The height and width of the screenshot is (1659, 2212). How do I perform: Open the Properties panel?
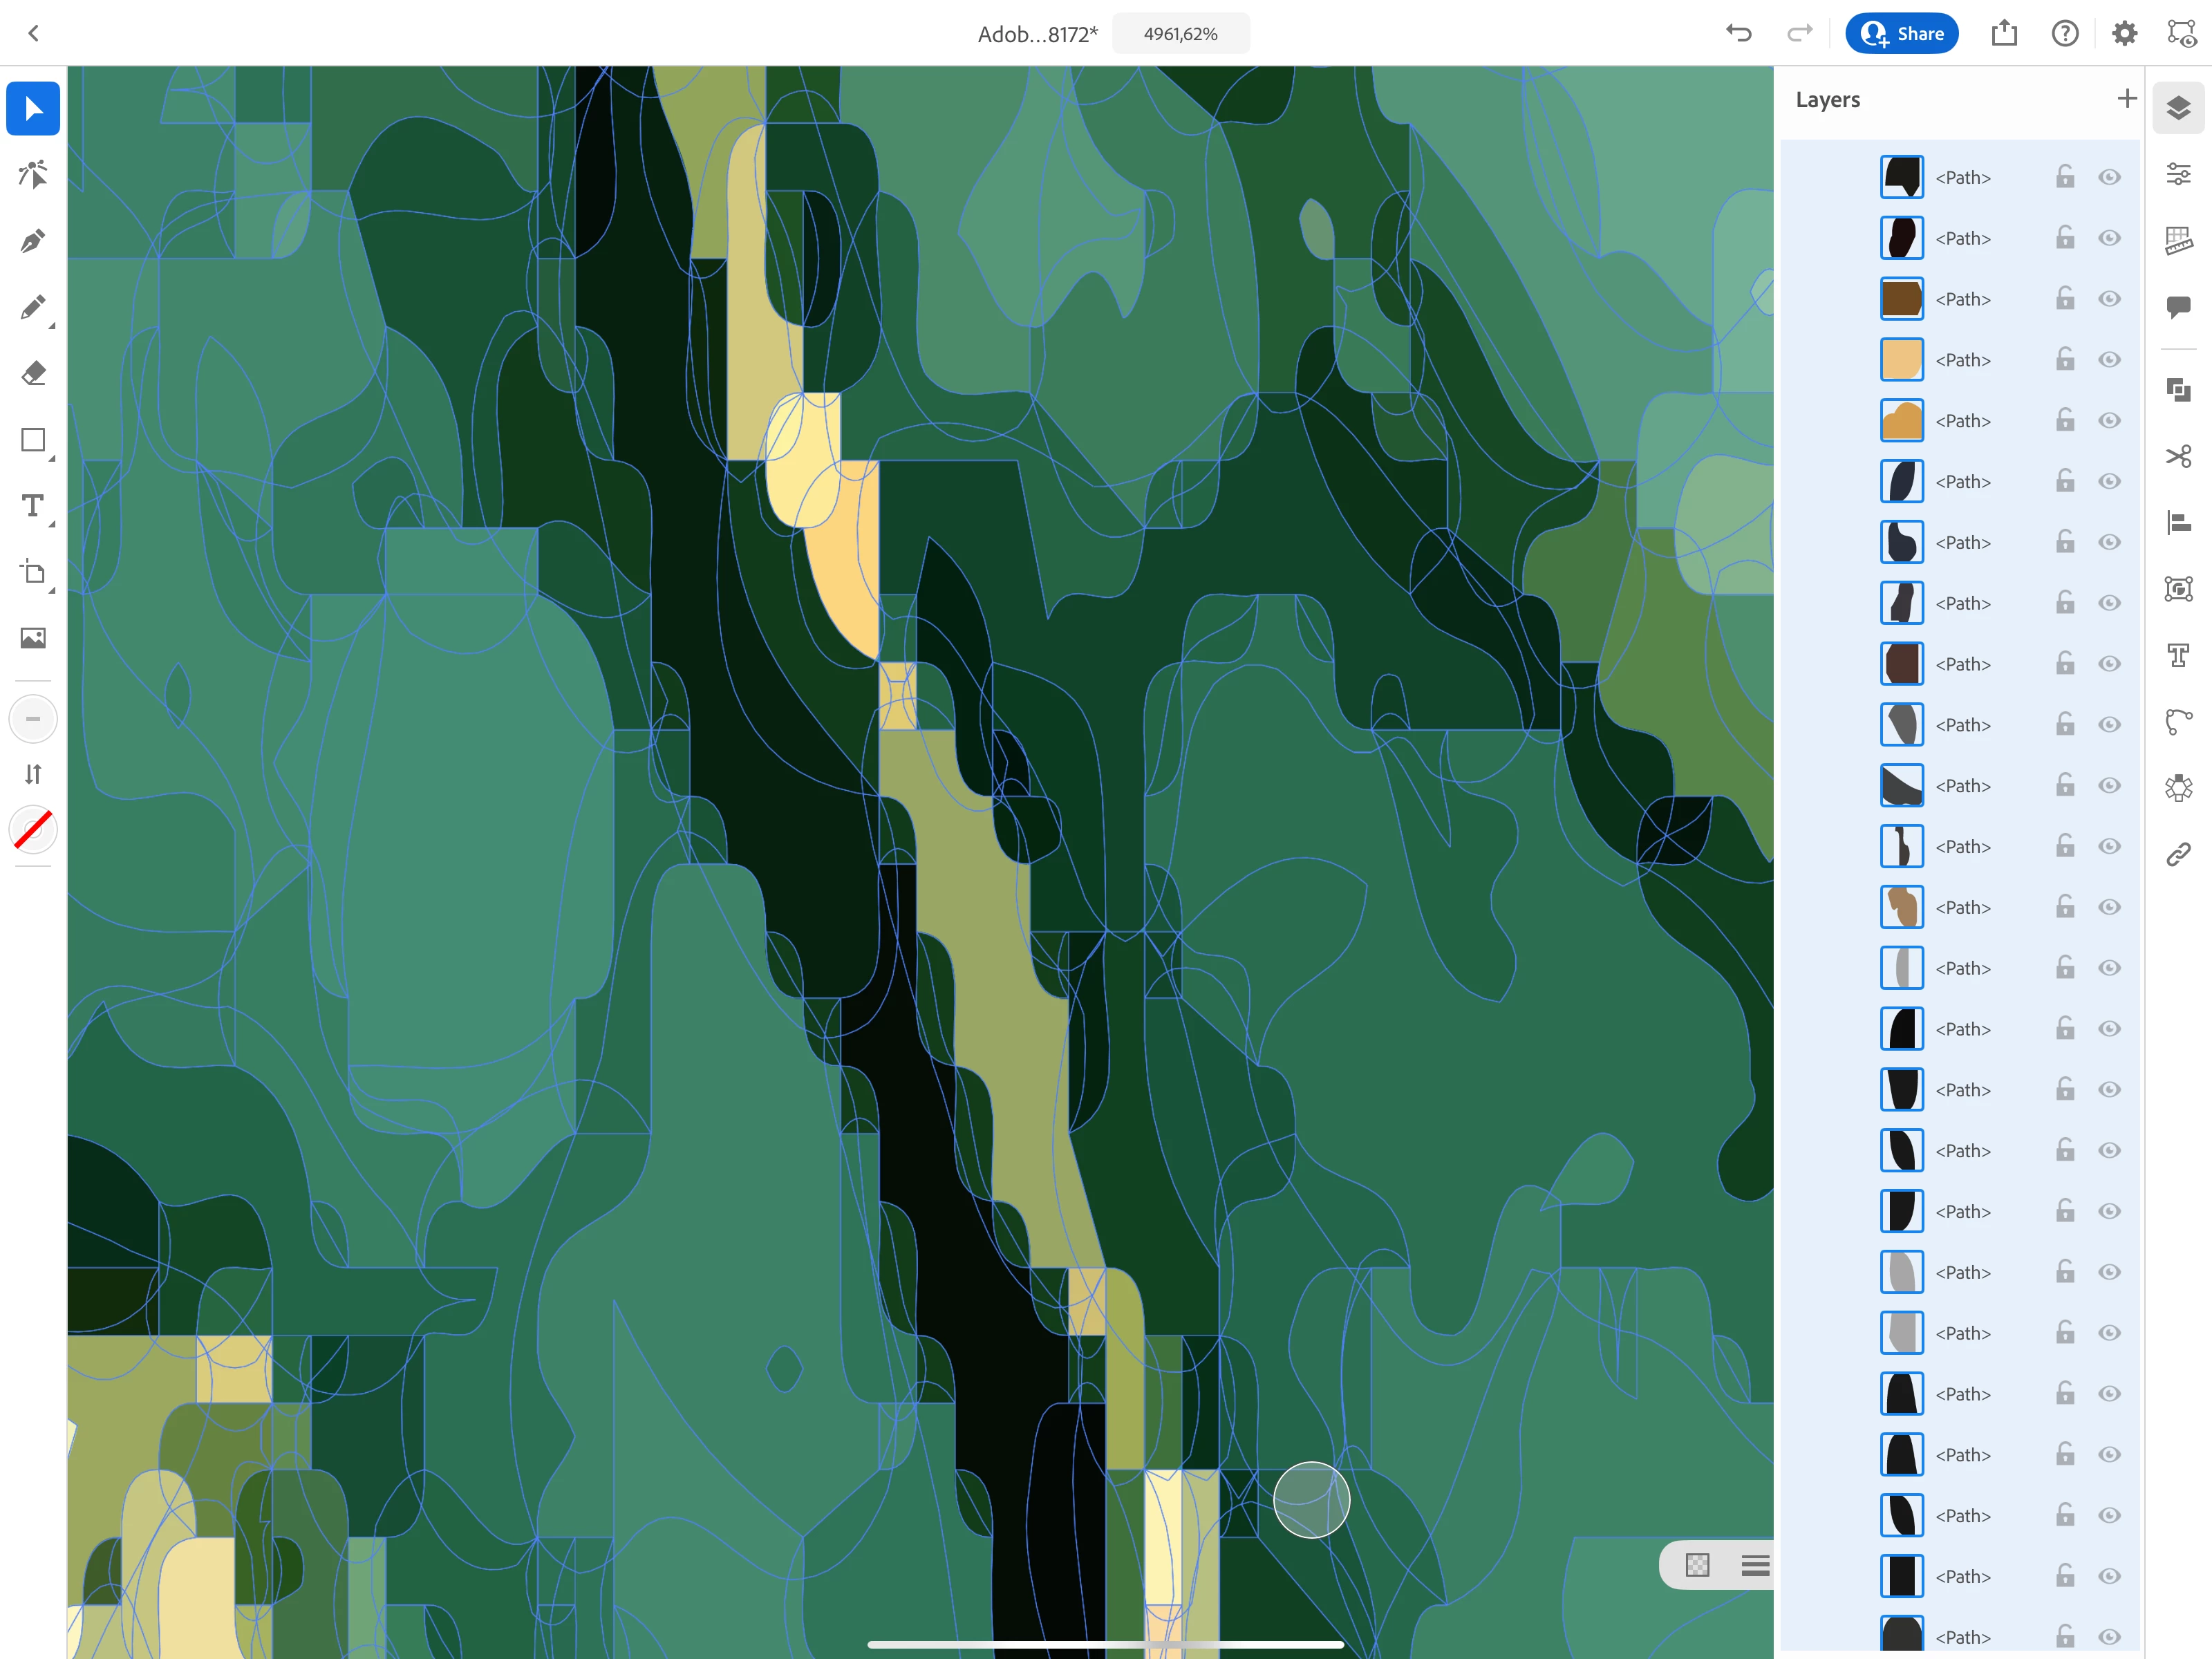[2179, 174]
